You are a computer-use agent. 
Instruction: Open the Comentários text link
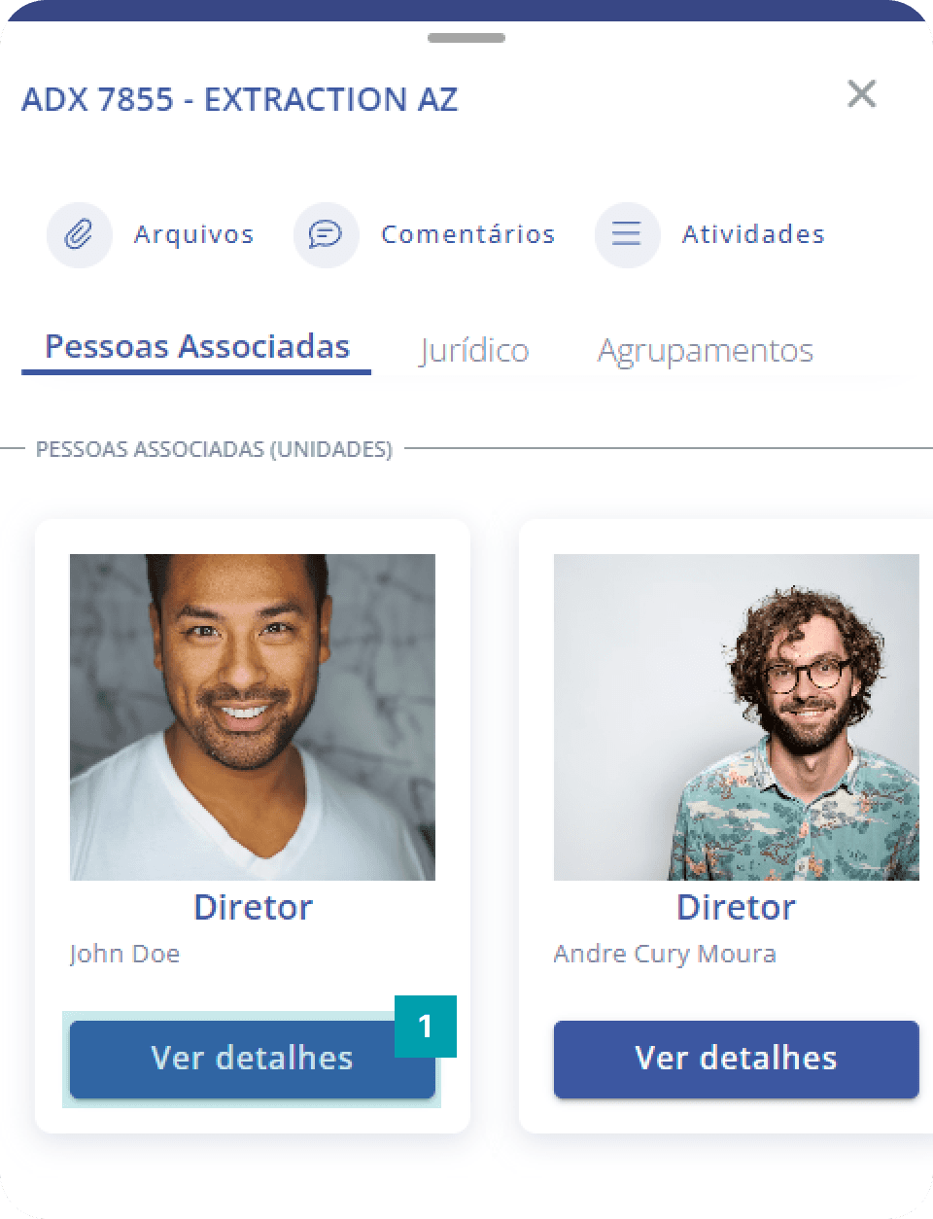[x=468, y=234]
